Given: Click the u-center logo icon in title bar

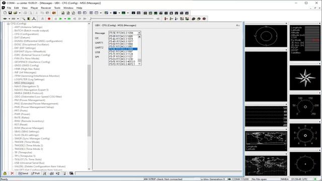Looking at the screenshot, I should coord(4,3).
